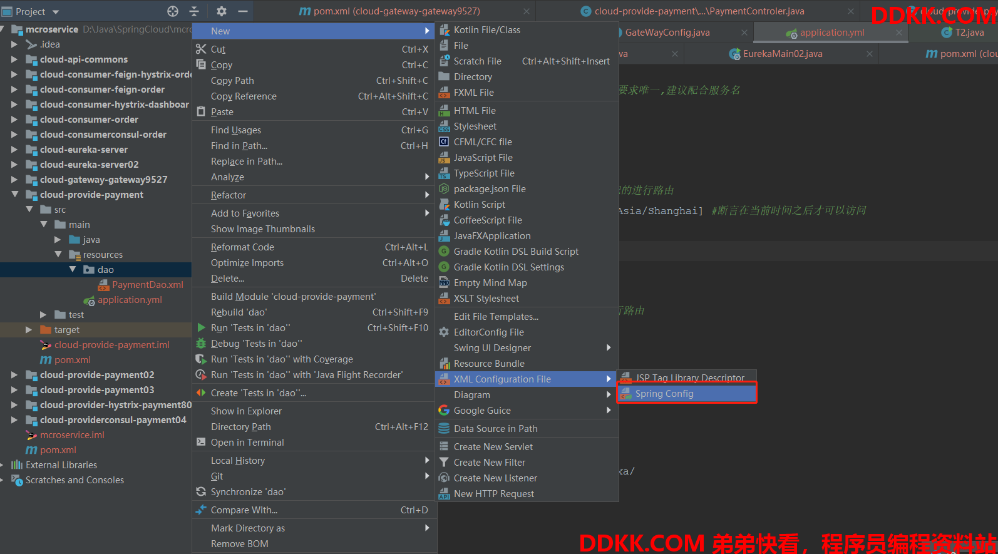Select JSP Tag Library Descriptor entry
The width and height of the screenshot is (998, 554).
(687, 377)
